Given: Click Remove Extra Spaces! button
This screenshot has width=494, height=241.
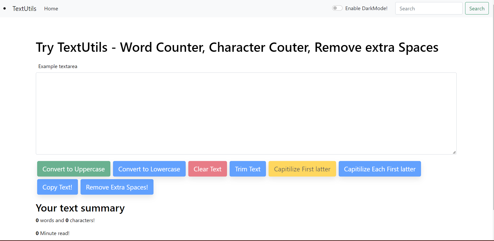Looking at the screenshot, I should 117,187.
